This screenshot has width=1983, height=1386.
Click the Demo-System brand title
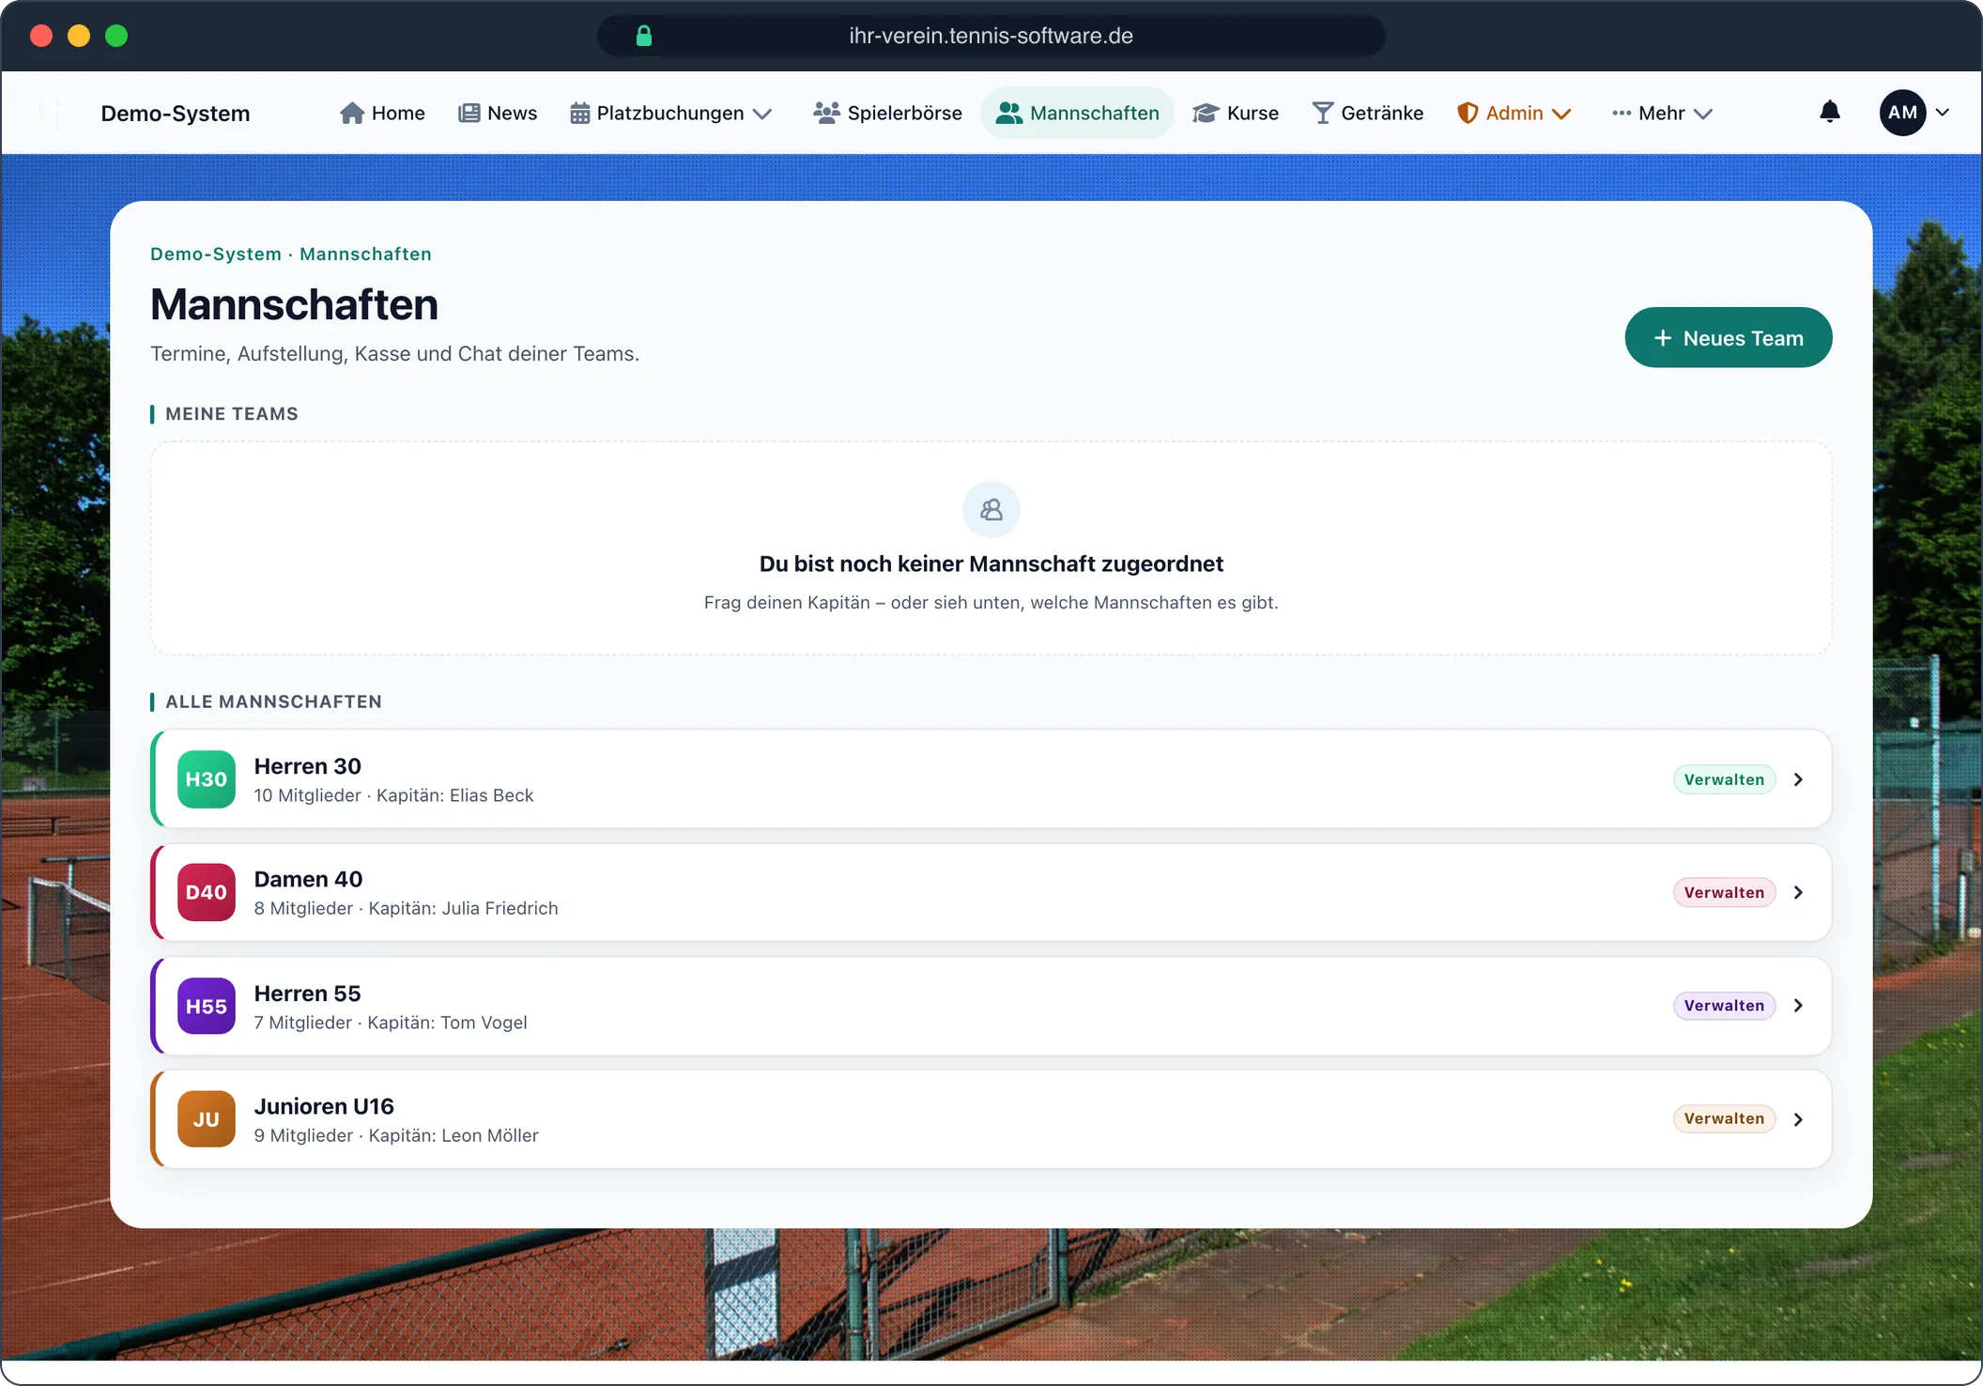(176, 114)
